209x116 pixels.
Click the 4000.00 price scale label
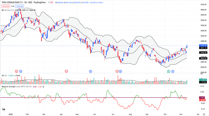[x=204, y=10]
